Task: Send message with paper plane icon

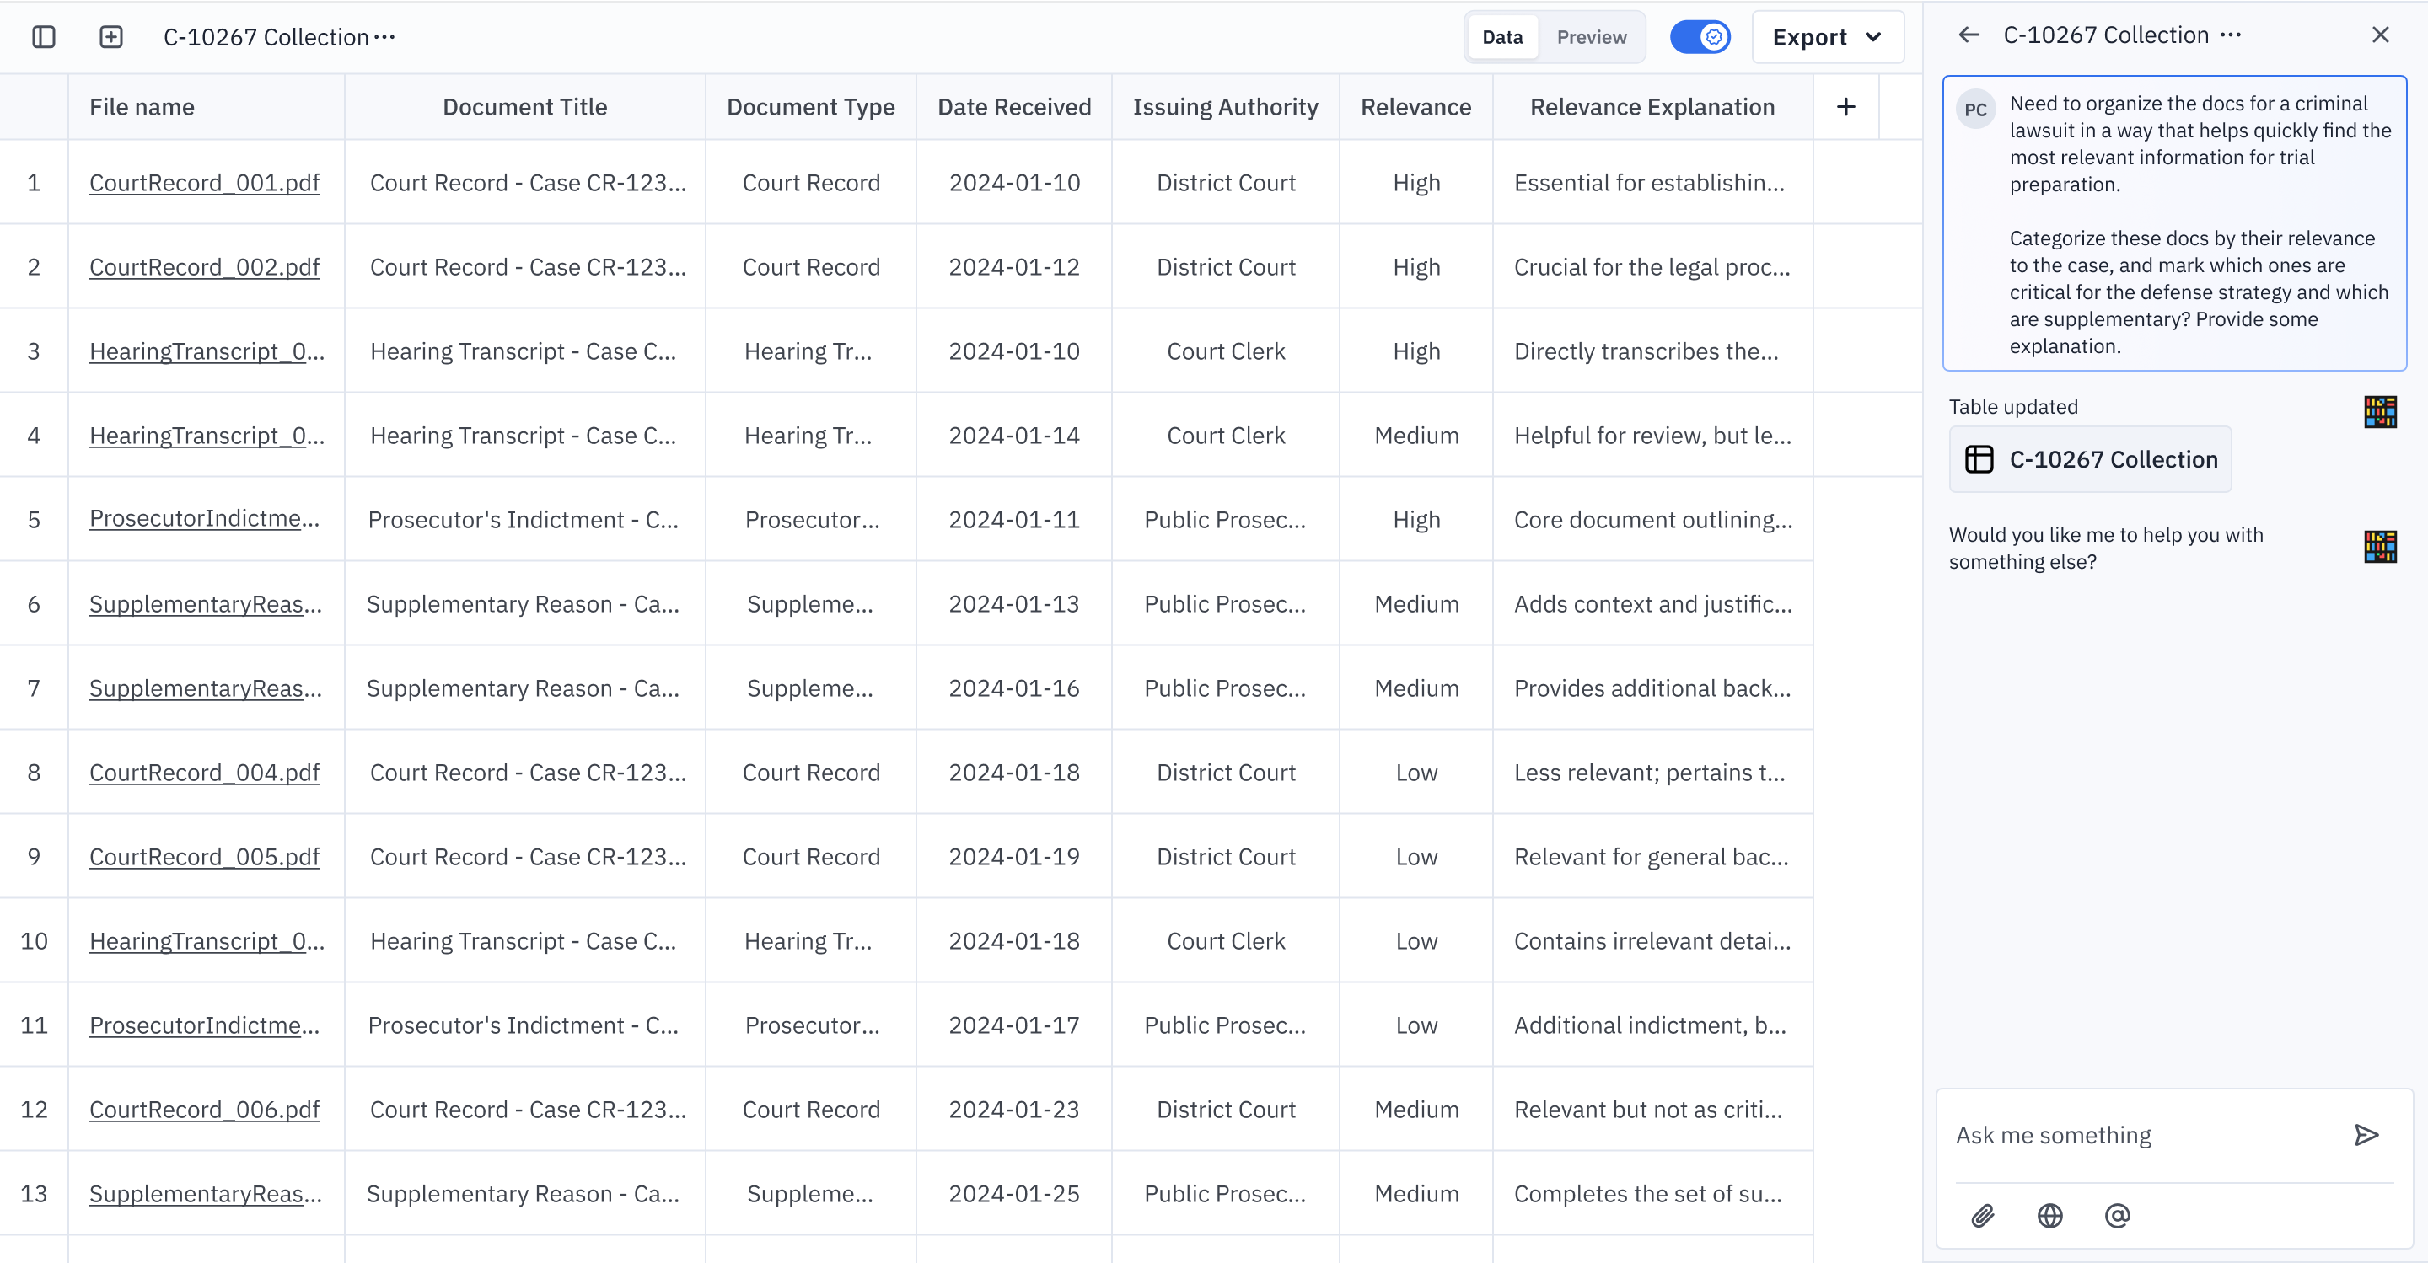Action: point(2366,1135)
